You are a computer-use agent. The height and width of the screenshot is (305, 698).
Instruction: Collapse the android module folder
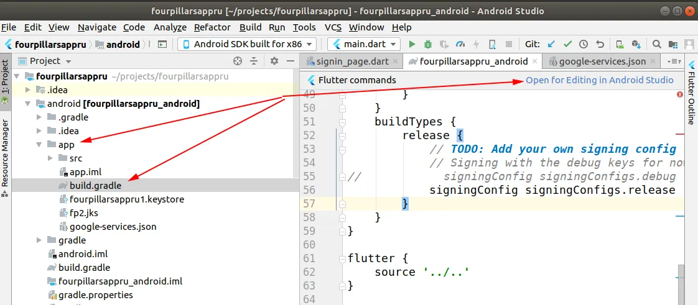coord(28,104)
